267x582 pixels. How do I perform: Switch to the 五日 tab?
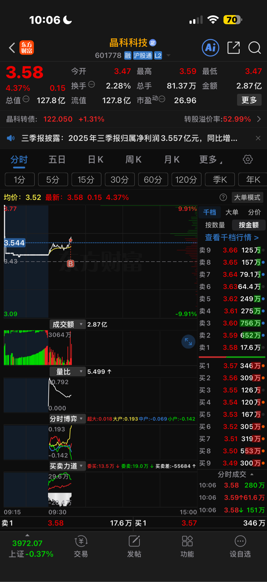point(57,160)
